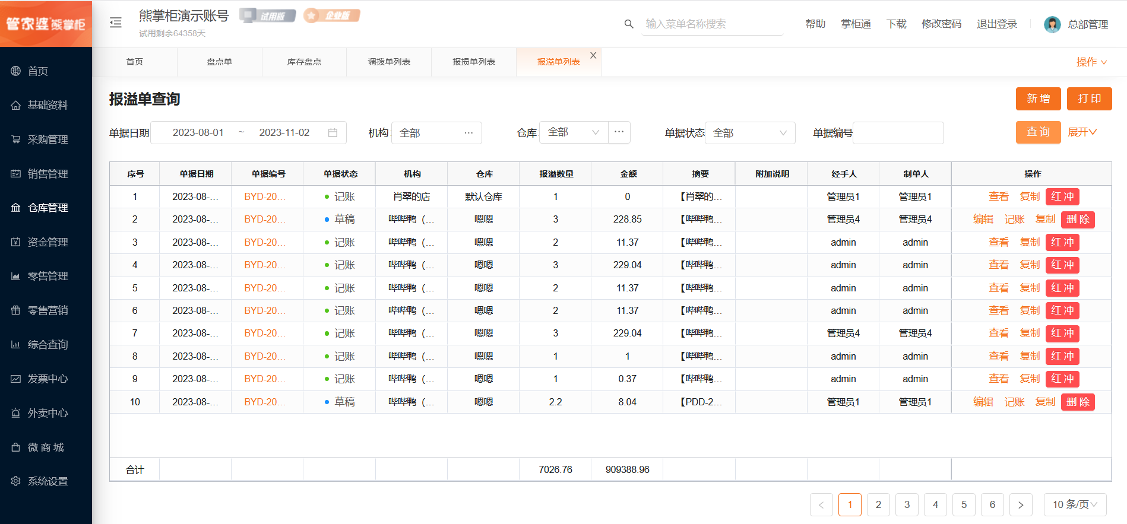Open the 发票中心 sidebar icon

pyautogui.click(x=16, y=379)
